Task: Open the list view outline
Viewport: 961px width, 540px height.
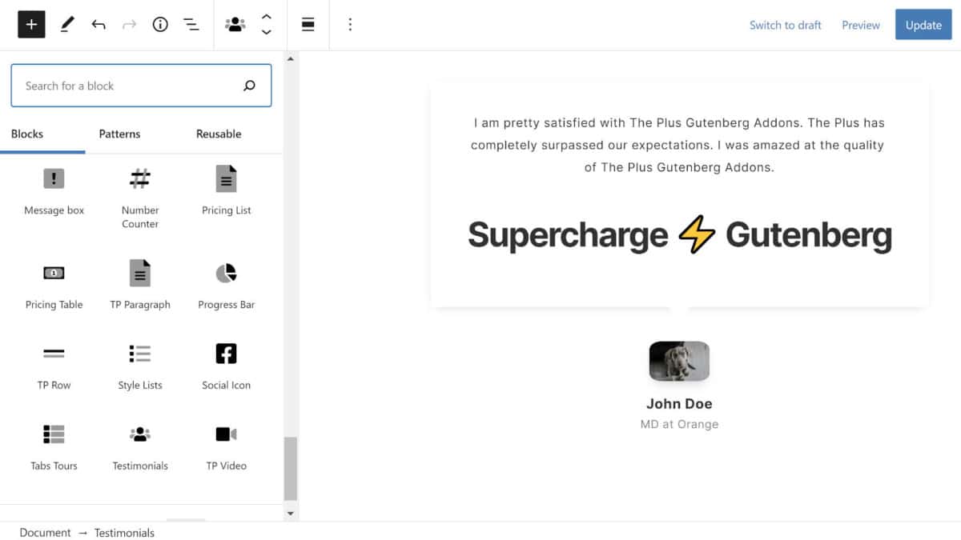Action: click(191, 25)
